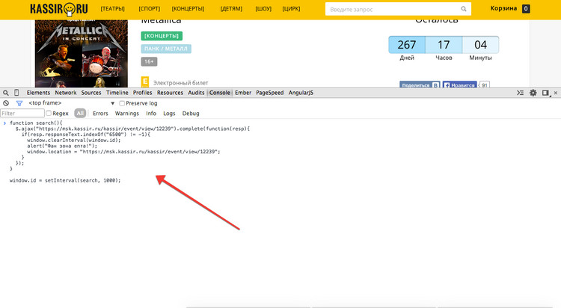Tick the Regex filter checkbox
Image resolution: width=561 pixels, height=308 pixels.
click(x=49, y=114)
